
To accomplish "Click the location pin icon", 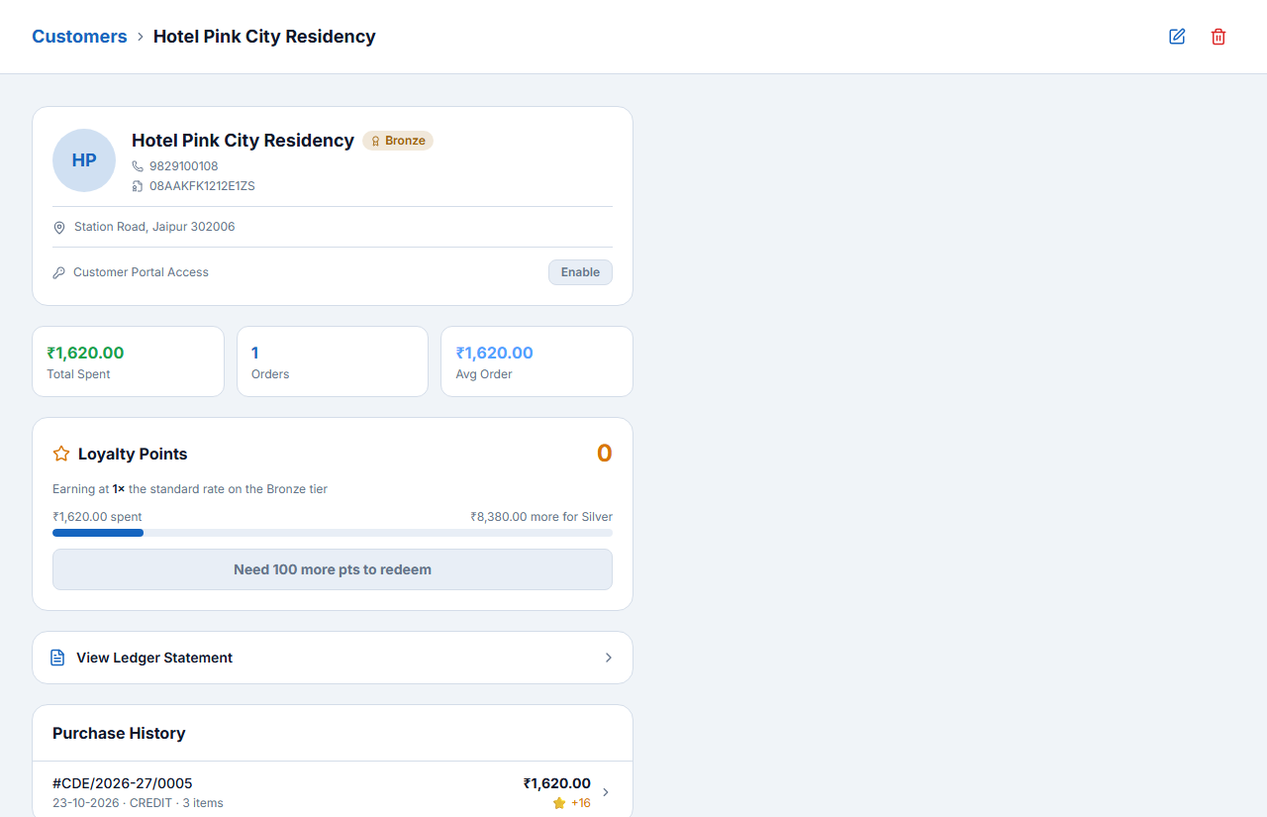I will 59,228.
